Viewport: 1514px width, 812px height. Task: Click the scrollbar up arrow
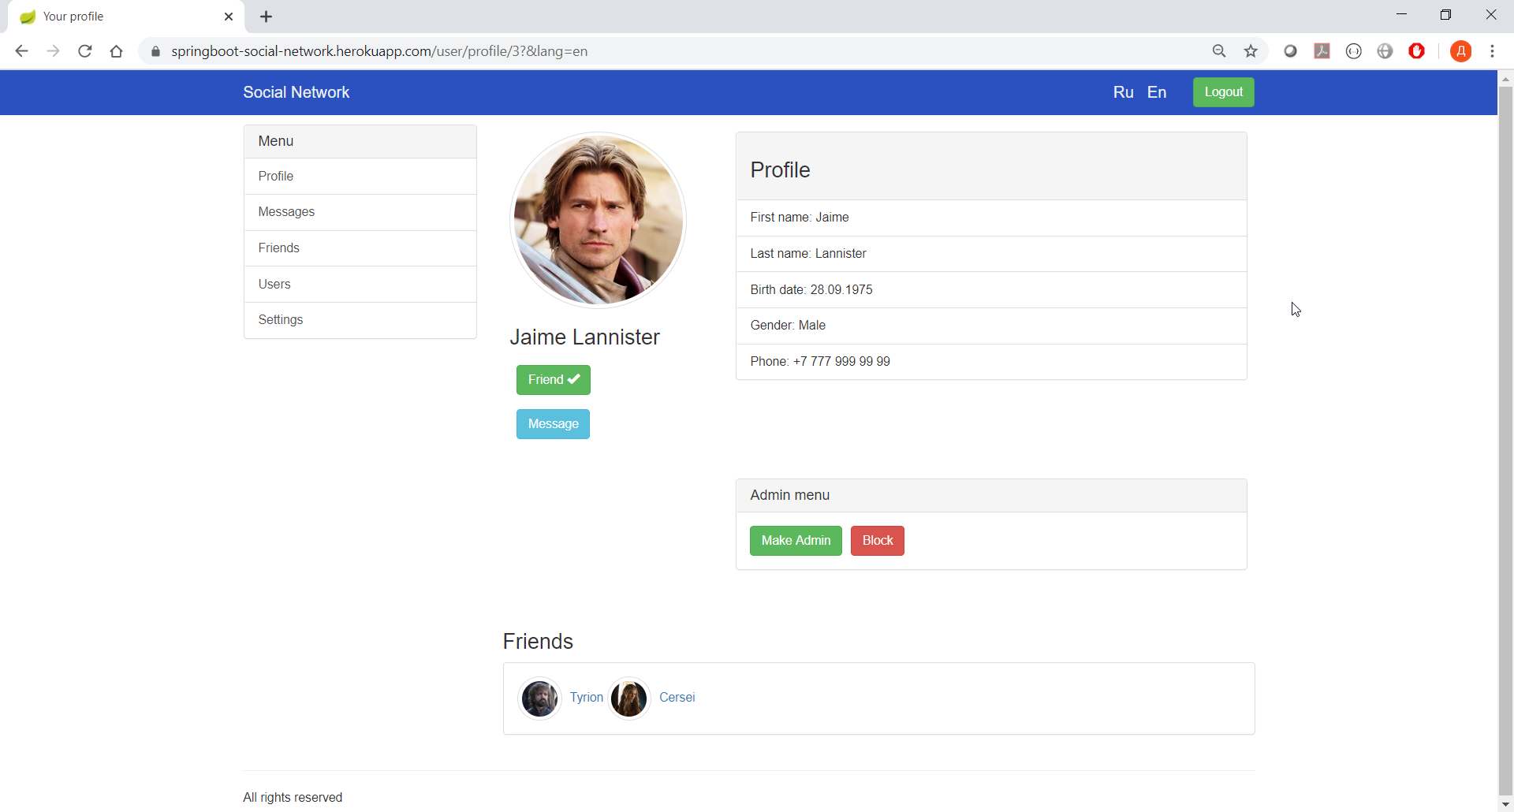click(x=1505, y=78)
